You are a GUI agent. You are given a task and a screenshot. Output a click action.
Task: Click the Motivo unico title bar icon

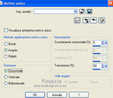pos(1,3)
